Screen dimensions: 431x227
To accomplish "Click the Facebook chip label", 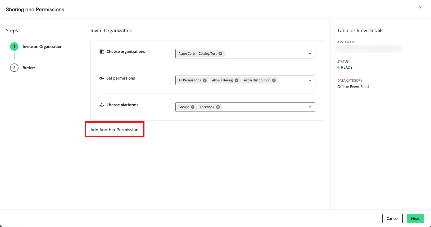I will pyautogui.click(x=207, y=107).
